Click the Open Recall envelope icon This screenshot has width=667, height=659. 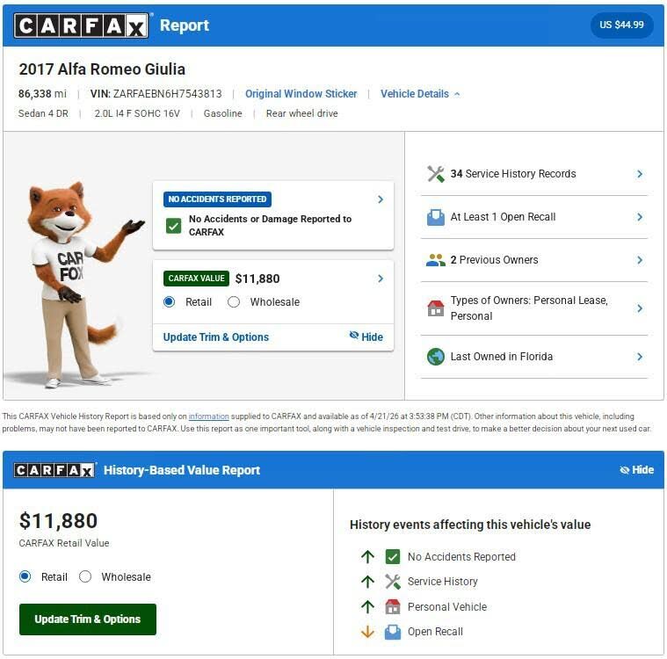(x=436, y=217)
